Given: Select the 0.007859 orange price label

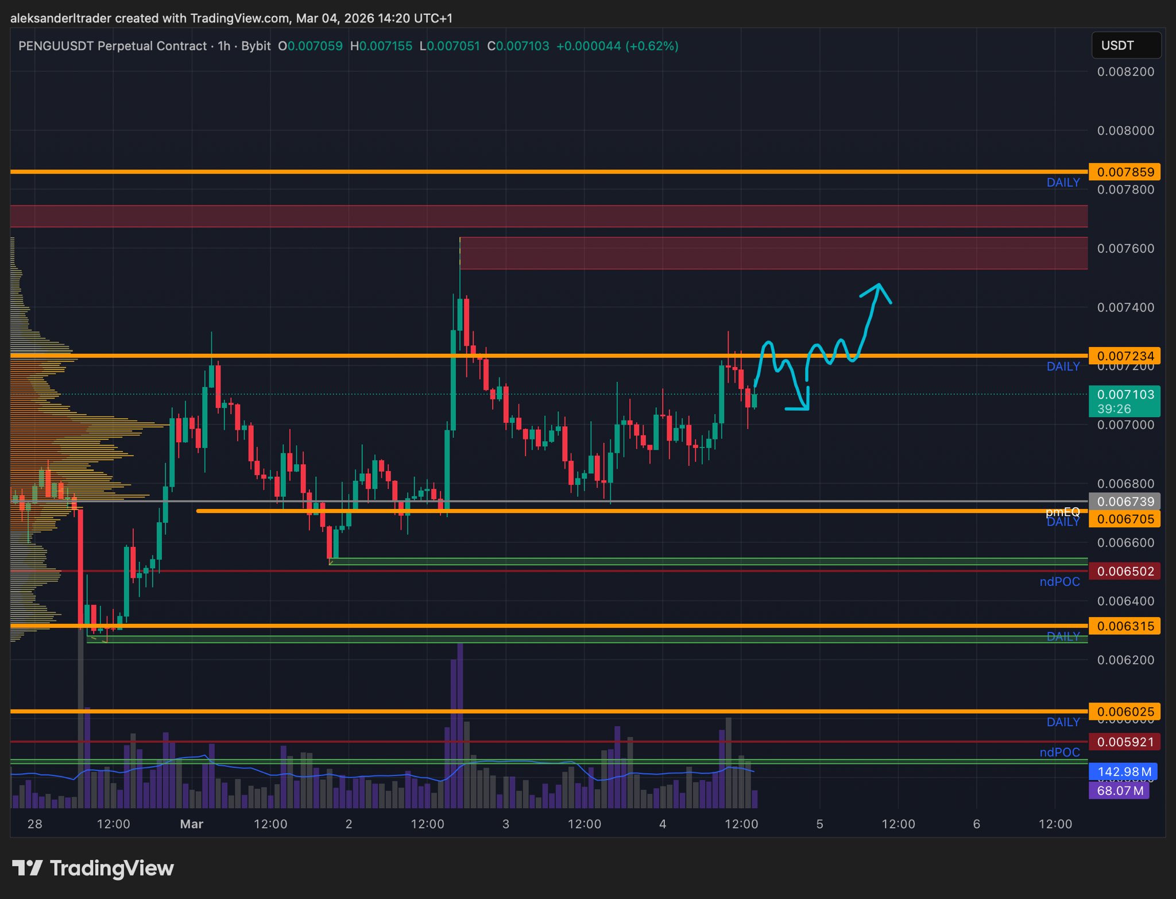Looking at the screenshot, I should [1124, 172].
